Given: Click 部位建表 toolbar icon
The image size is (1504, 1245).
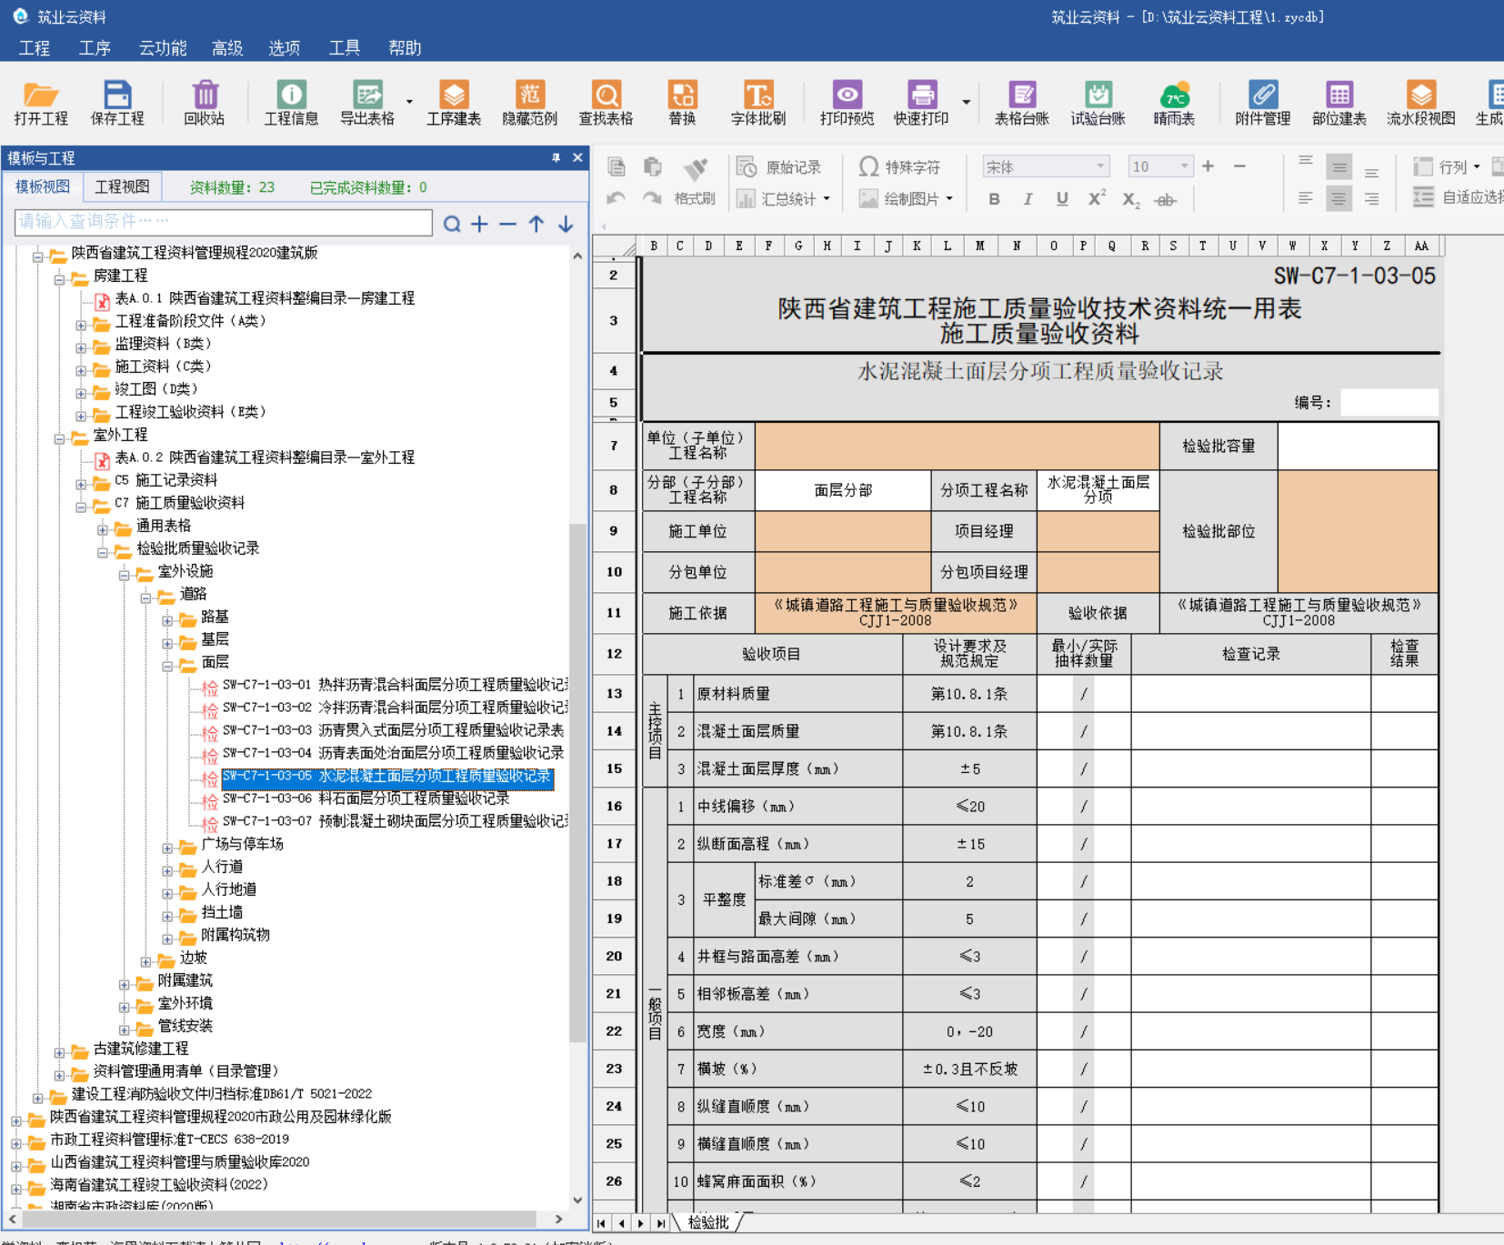Looking at the screenshot, I should 1339,103.
